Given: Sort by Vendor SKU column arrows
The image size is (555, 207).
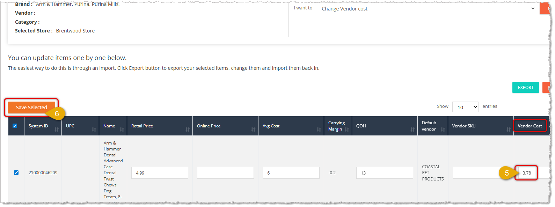Looking at the screenshot, I should [x=509, y=130].
